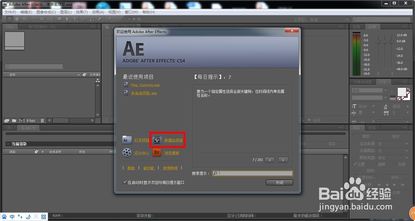Image resolution: width=415 pixels, height=221 pixels.
Task: Click the center audio level slider handle
Action: 385,42
